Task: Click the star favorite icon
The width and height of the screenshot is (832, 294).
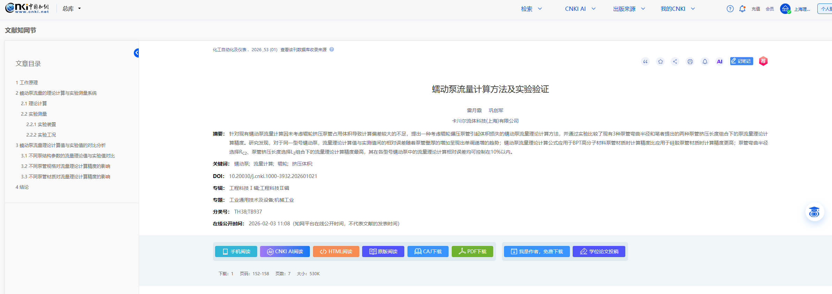Action: point(660,62)
